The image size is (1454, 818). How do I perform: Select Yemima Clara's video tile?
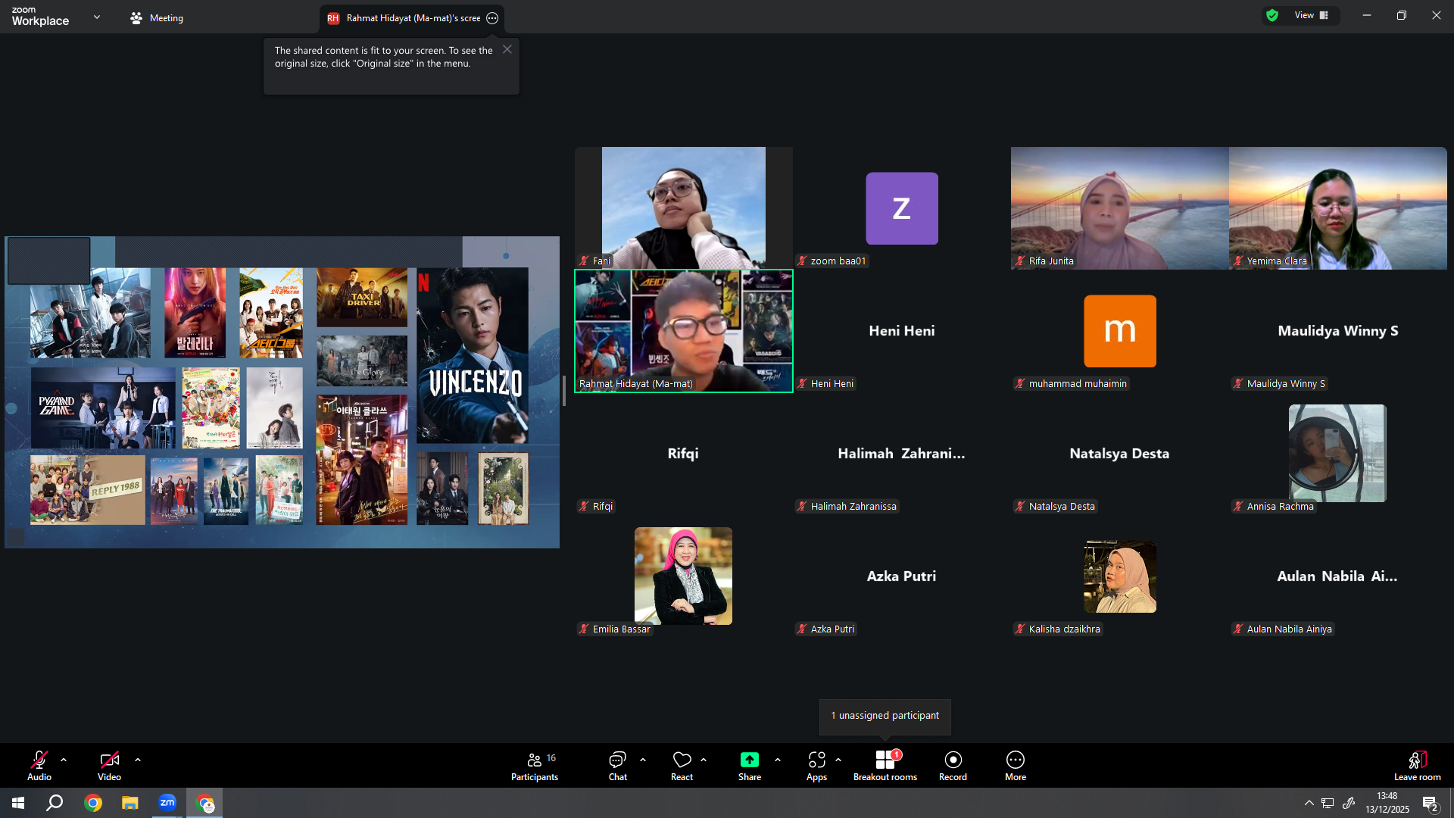tap(1337, 208)
